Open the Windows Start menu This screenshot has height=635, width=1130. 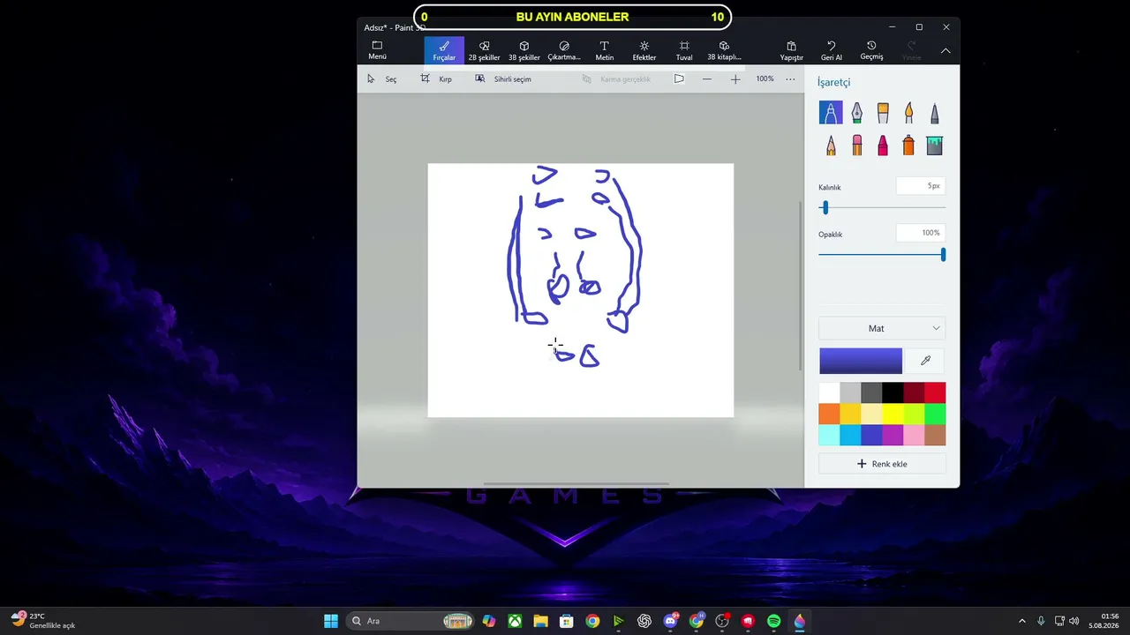(331, 621)
